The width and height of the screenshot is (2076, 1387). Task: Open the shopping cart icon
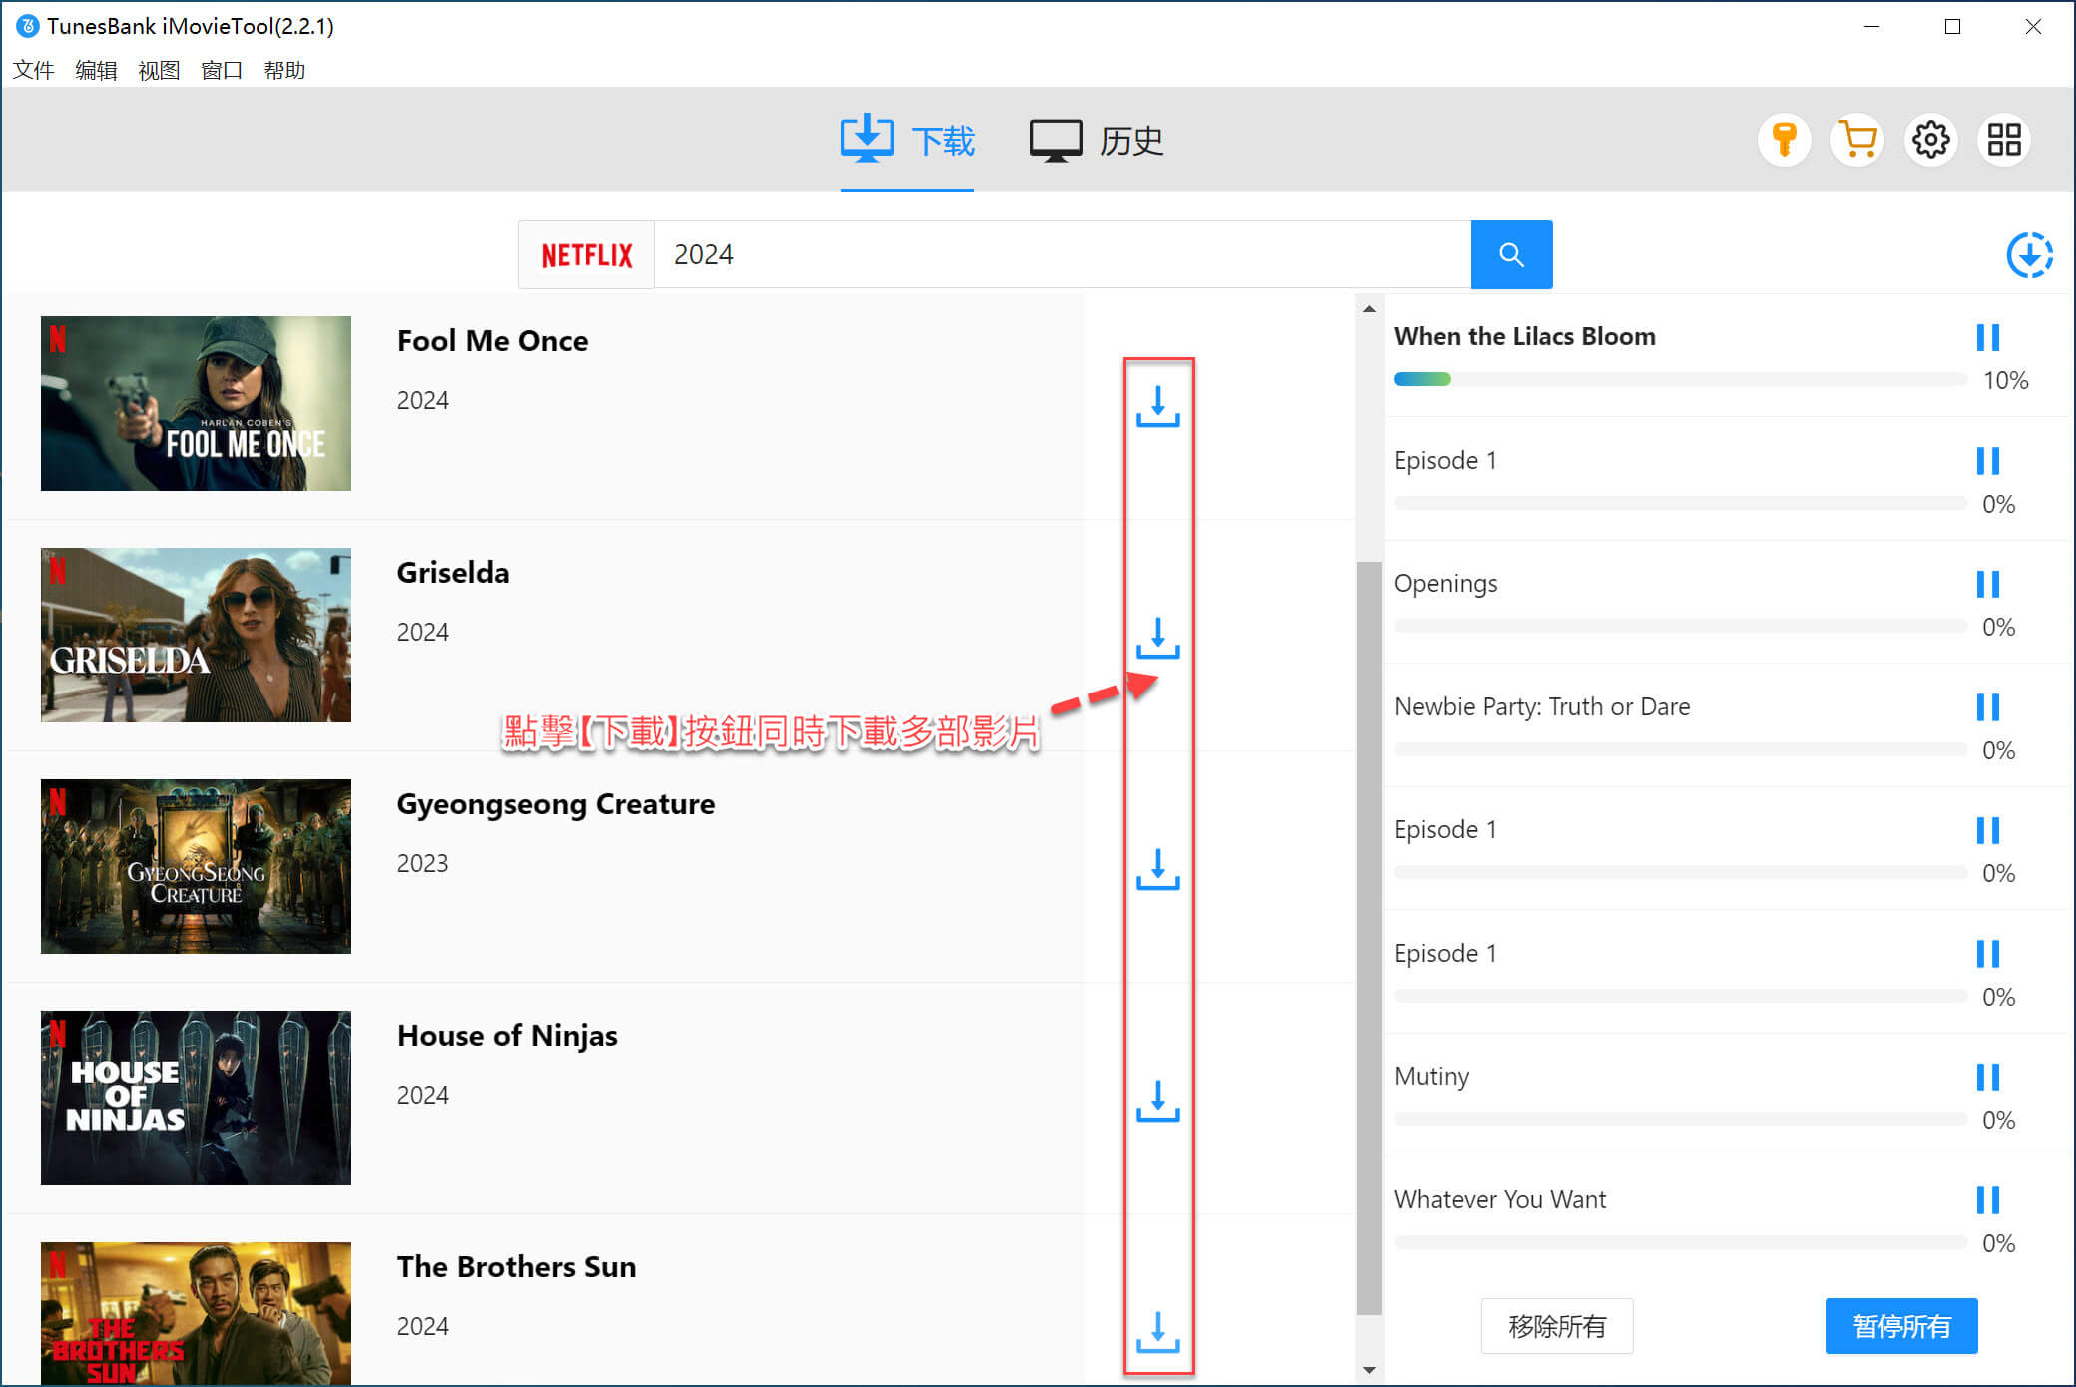[1857, 140]
